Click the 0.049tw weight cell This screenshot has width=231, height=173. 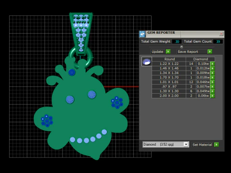(203, 91)
